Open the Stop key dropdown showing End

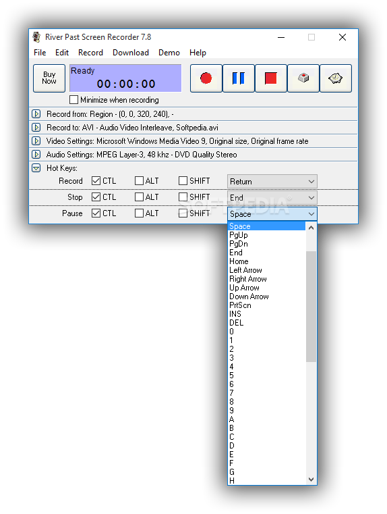(x=272, y=198)
